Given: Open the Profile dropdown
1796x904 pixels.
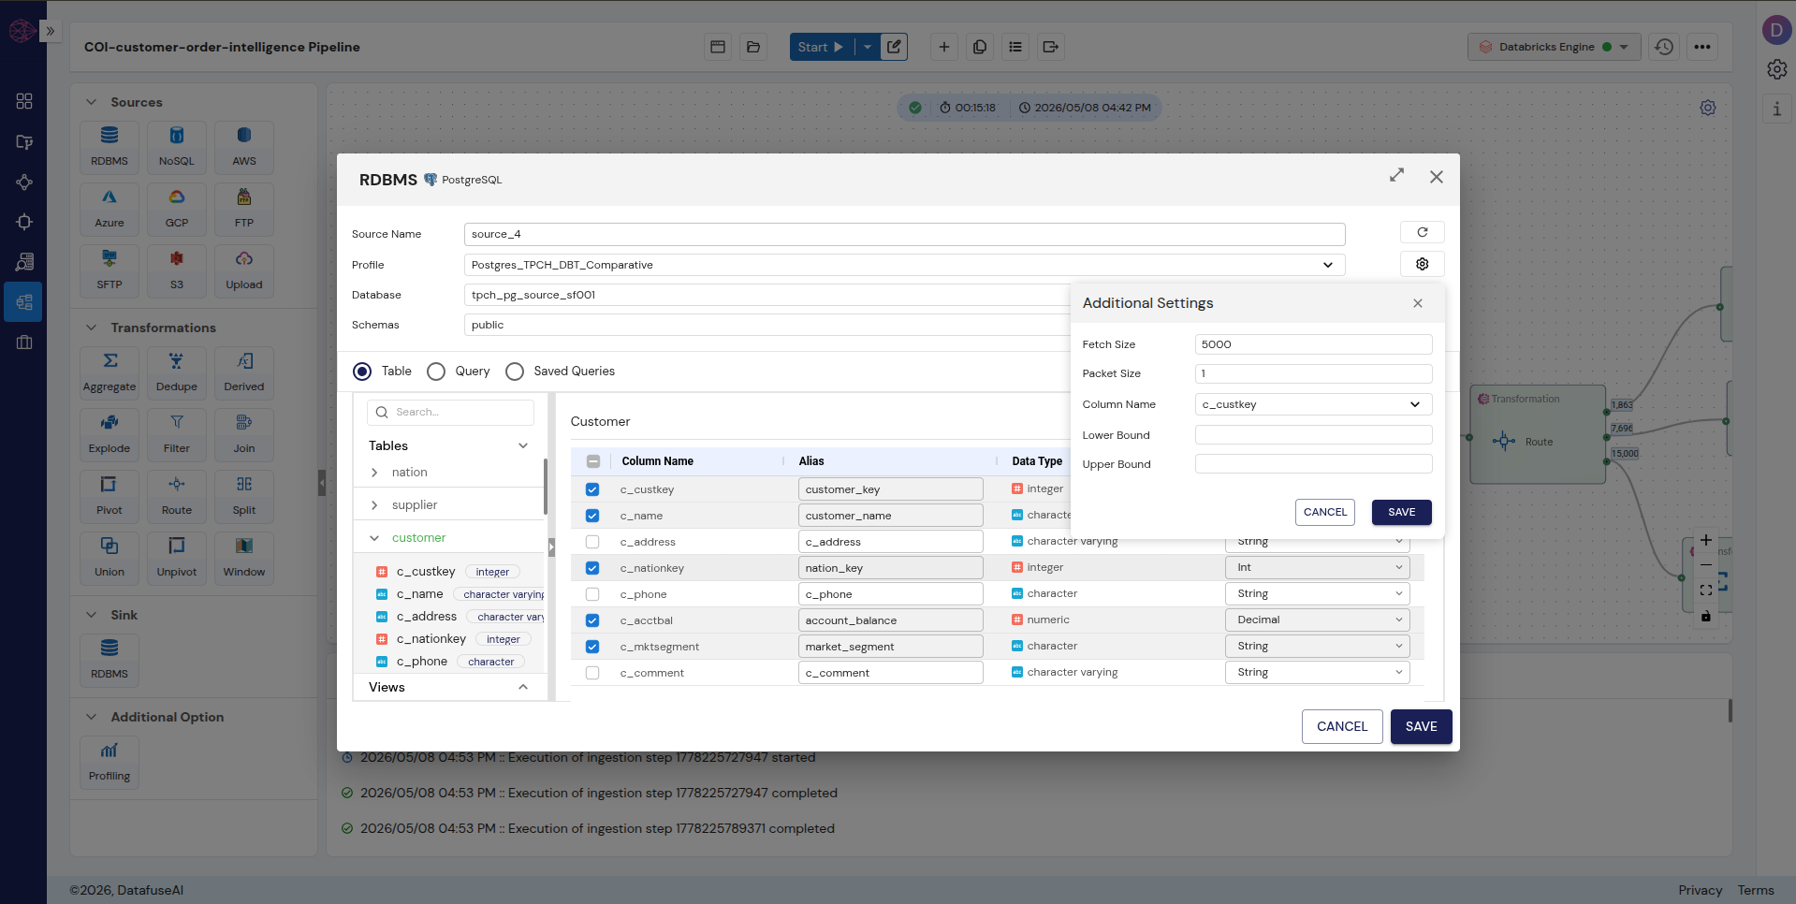Looking at the screenshot, I should pyautogui.click(x=904, y=265).
